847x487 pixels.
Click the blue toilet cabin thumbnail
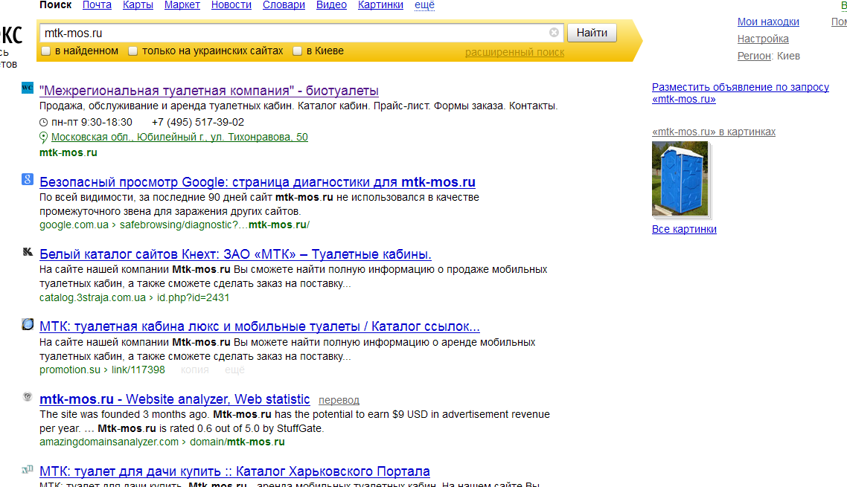680,178
